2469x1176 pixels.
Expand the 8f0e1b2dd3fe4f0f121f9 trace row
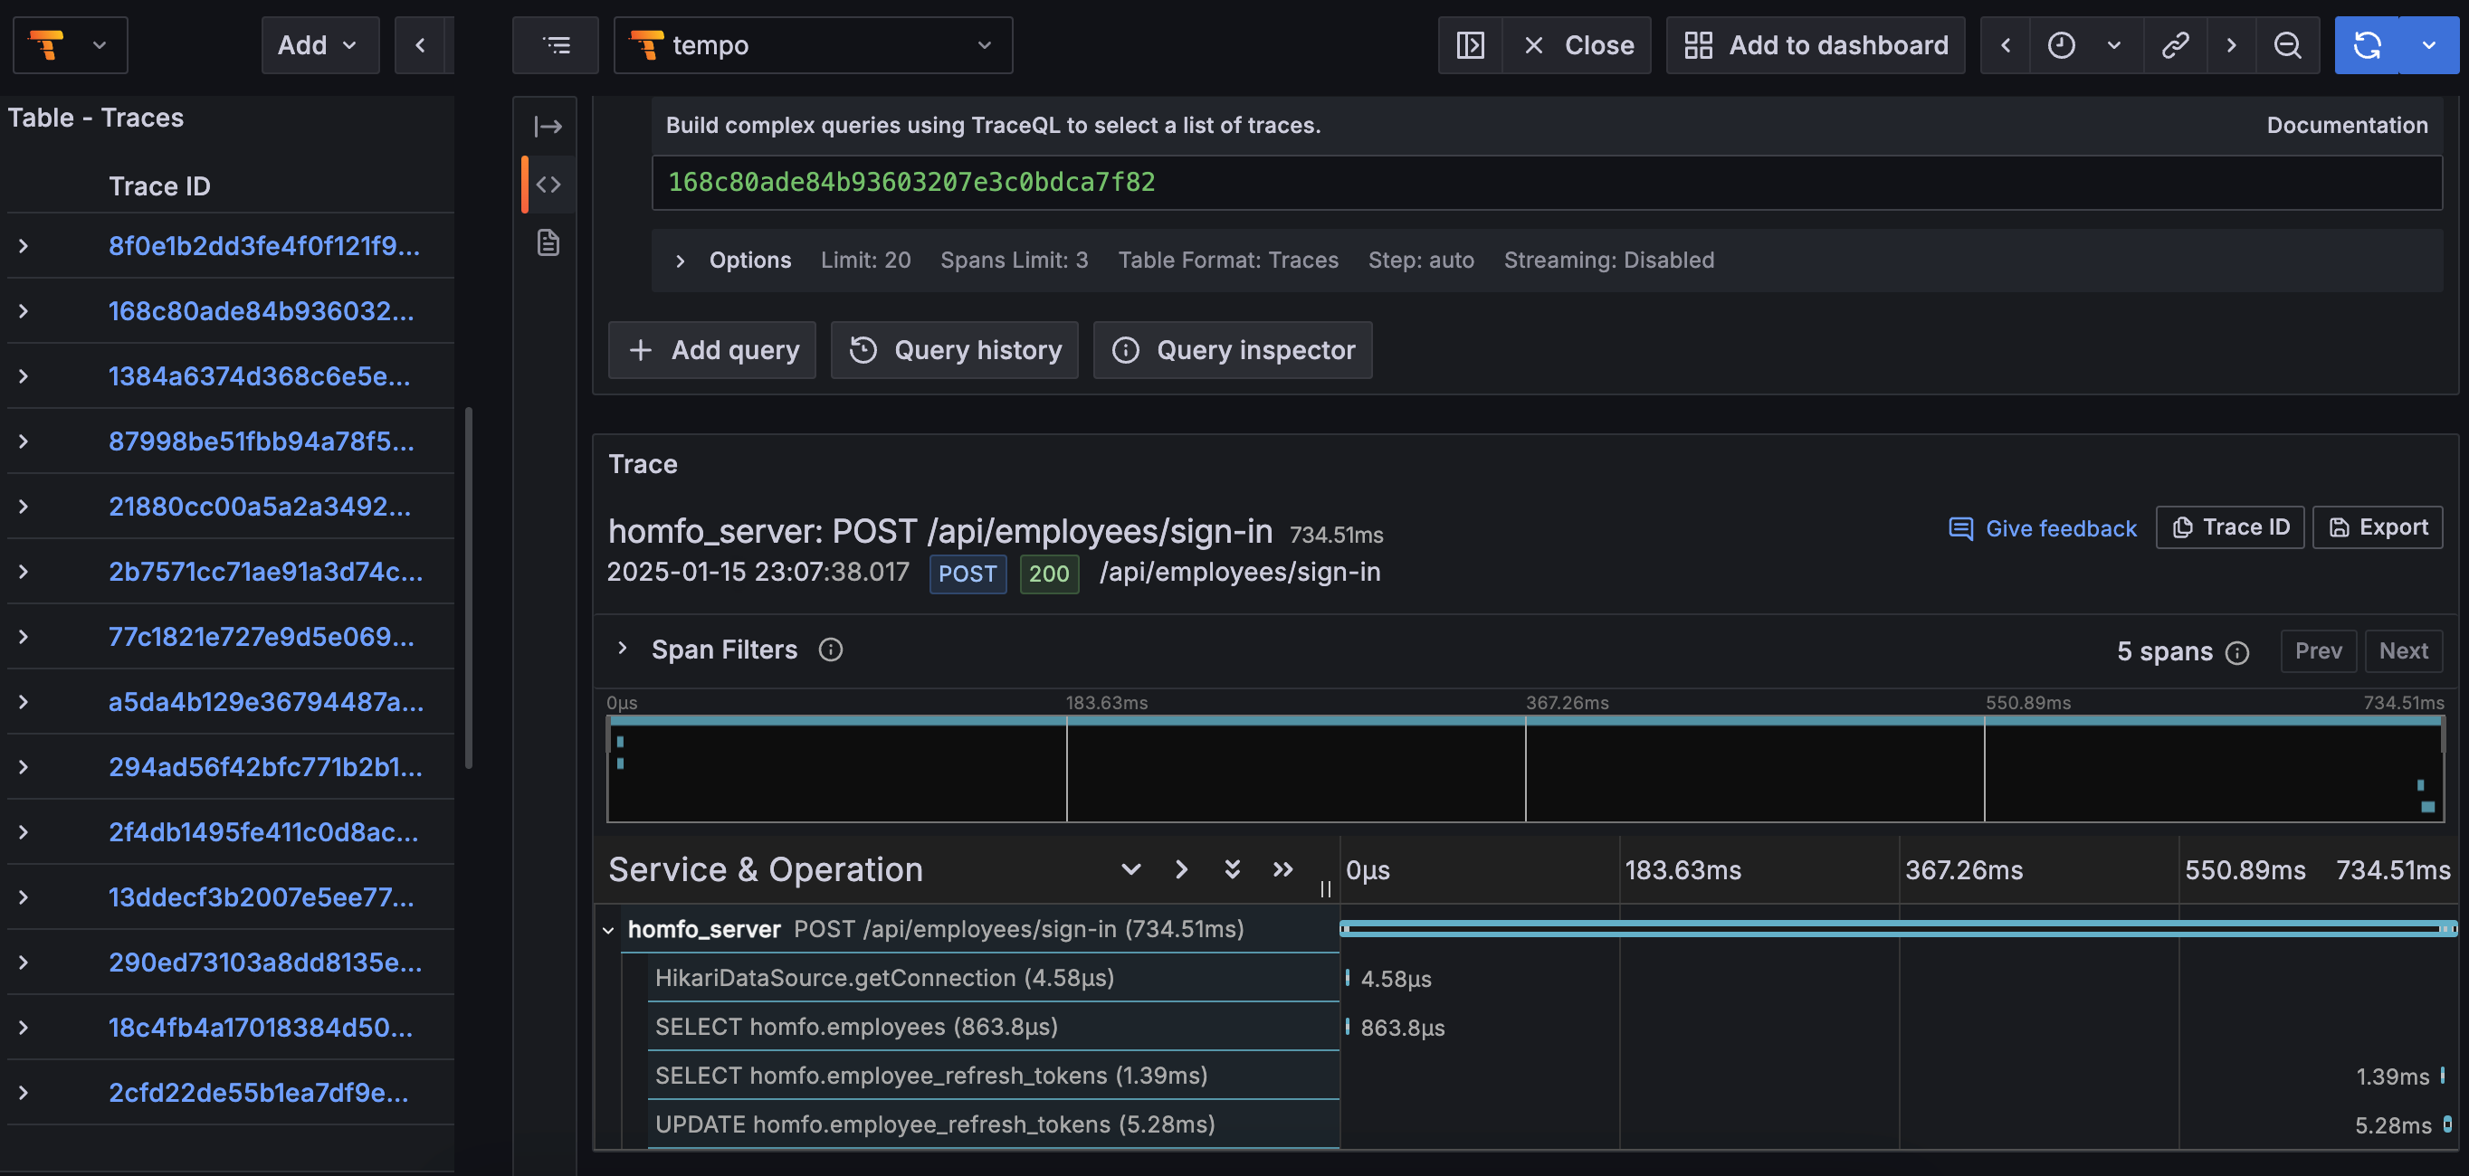(x=24, y=246)
